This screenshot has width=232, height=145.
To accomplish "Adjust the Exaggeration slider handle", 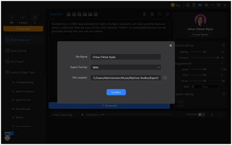I will (x=190, y=63).
